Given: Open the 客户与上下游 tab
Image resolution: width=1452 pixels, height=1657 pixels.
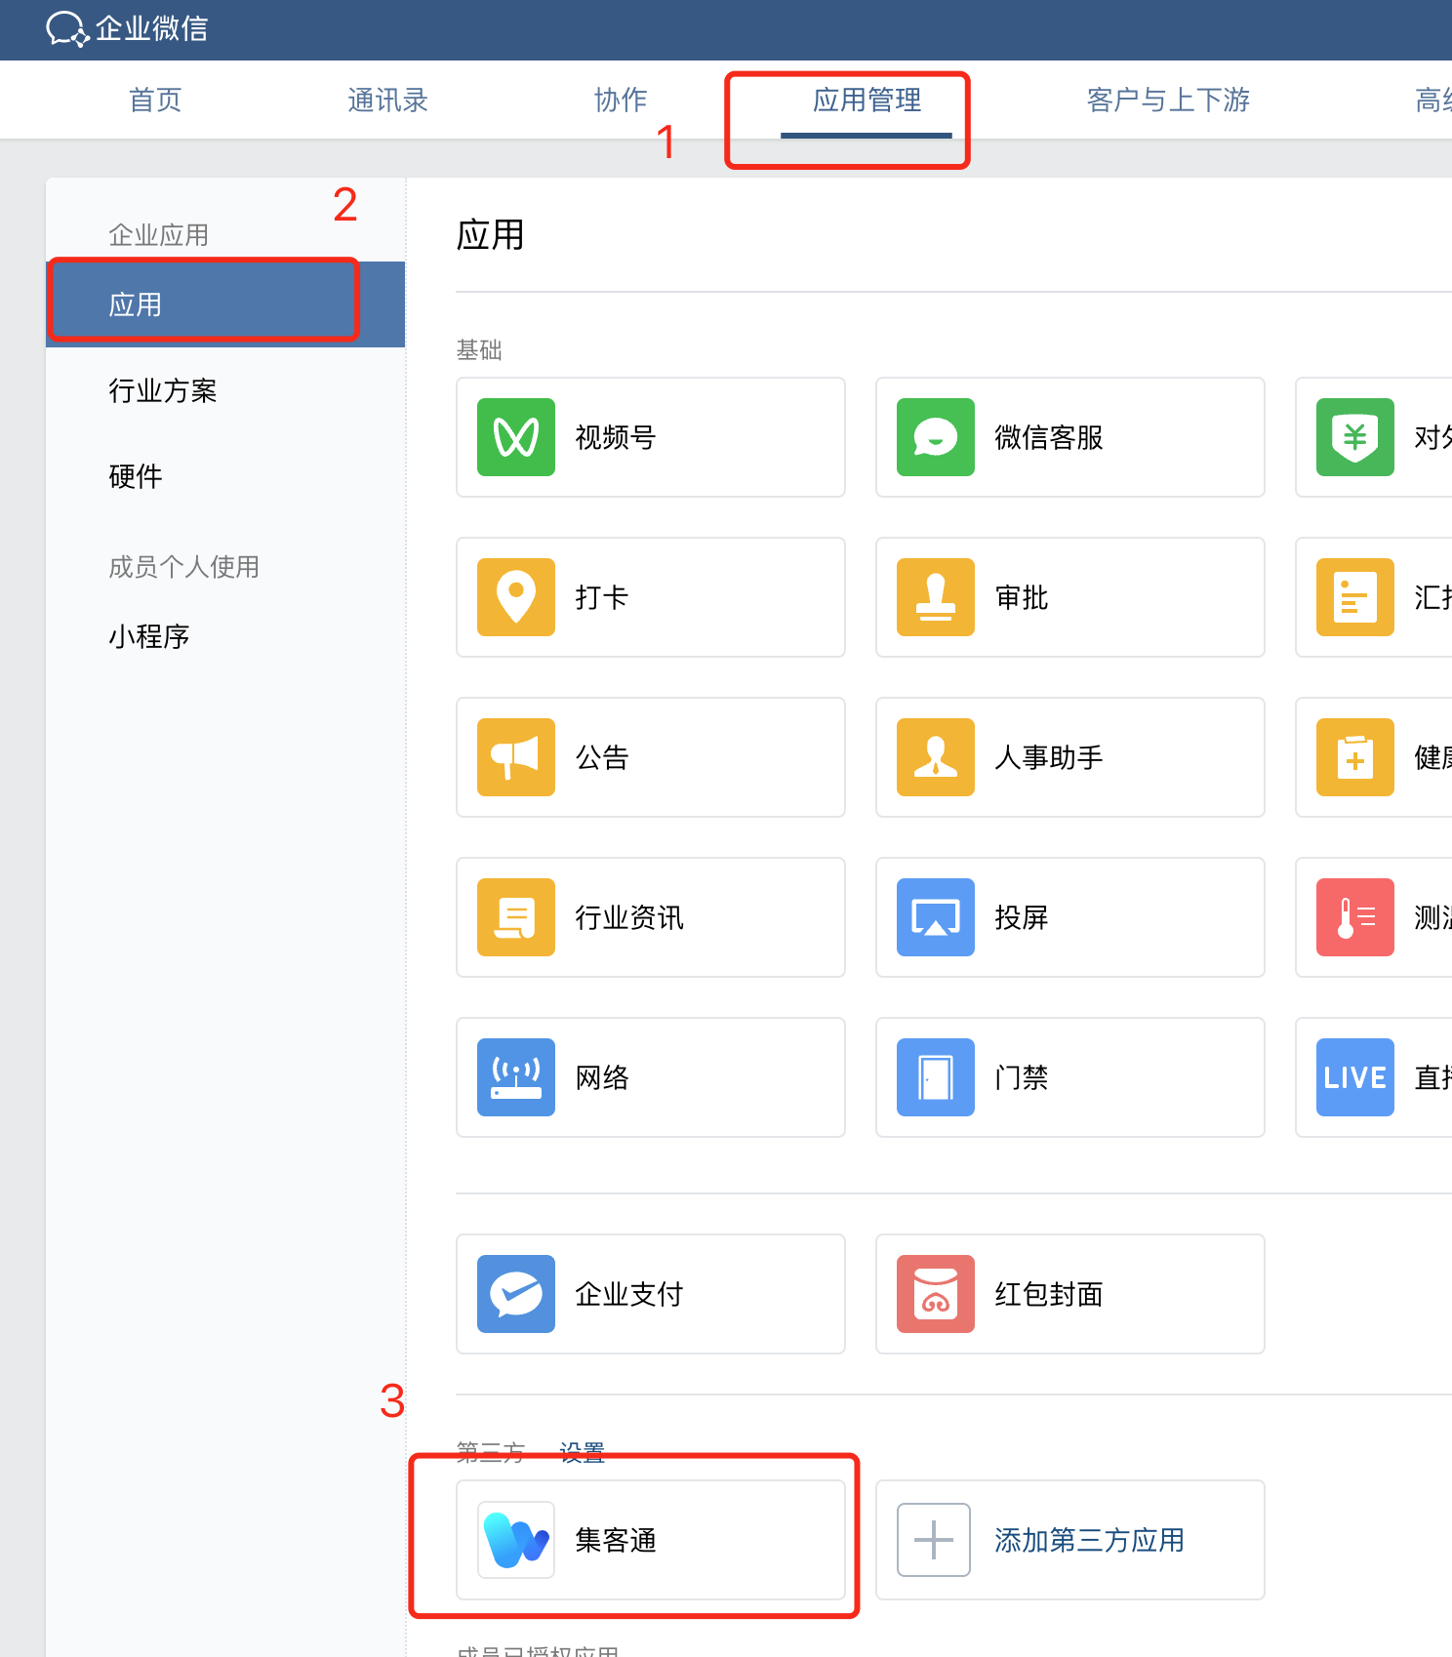Looking at the screenshot, I should (1168, 100).
